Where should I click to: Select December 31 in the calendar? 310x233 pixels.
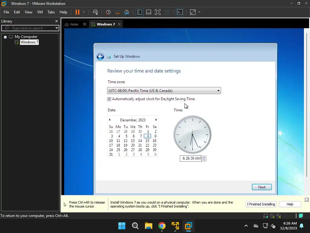coord(111,154)
